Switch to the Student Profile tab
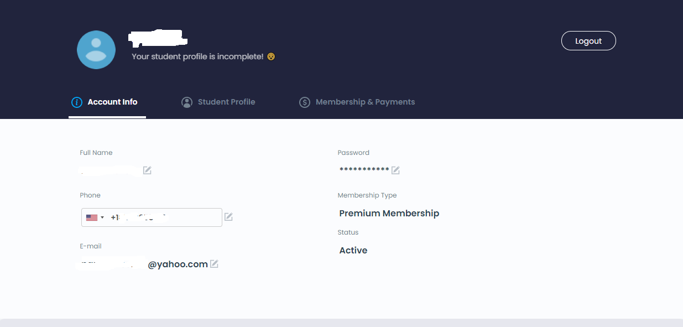683x327 pixels. click(218, 102)
